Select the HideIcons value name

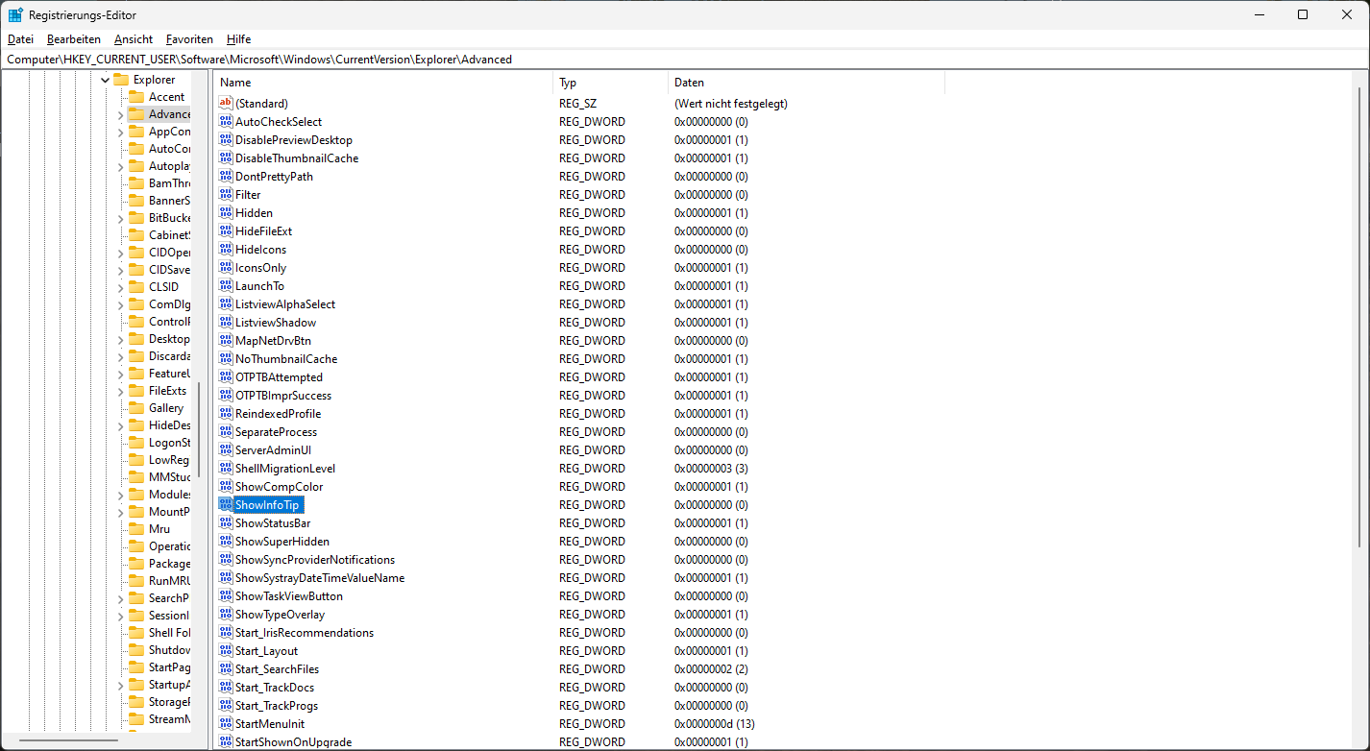(x=260, y=249)
